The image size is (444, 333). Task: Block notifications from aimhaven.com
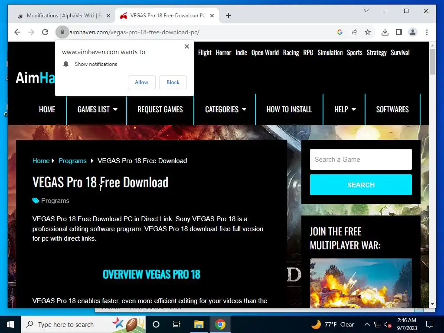[173, 82]
